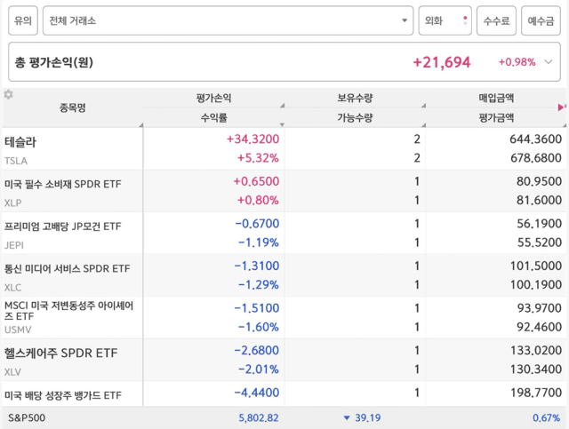This screenshot has height=429, width=569.
Task: Click the 수수료 button
Action: coord(496,20)
